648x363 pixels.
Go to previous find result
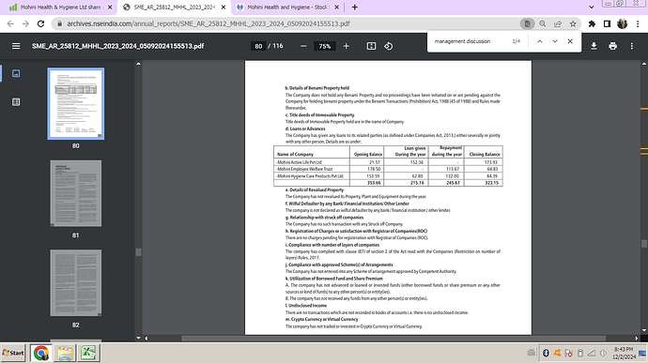(540, 41)
